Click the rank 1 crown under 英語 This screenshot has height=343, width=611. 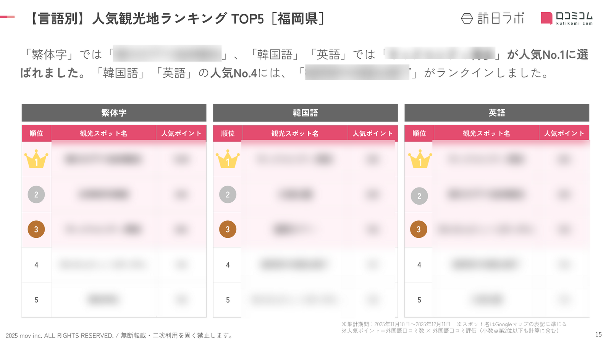tap(420, 159)
